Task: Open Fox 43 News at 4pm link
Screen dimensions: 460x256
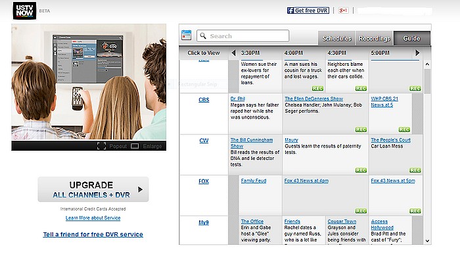Action: pos(306,181)
